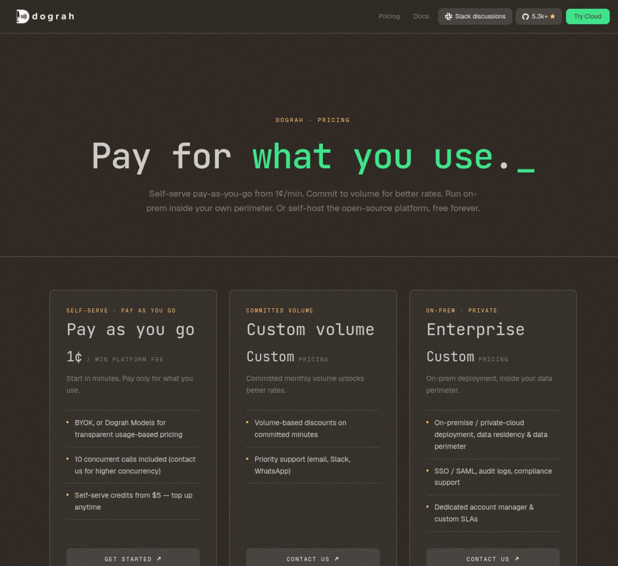
Task: Click 'MIN PLATFORM FEE' label
Action: click(x=129, y=359)
